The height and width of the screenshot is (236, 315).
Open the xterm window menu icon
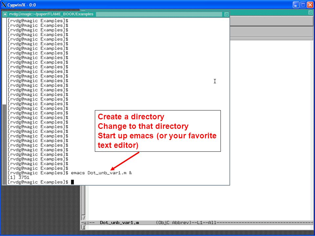pos(5,14)
